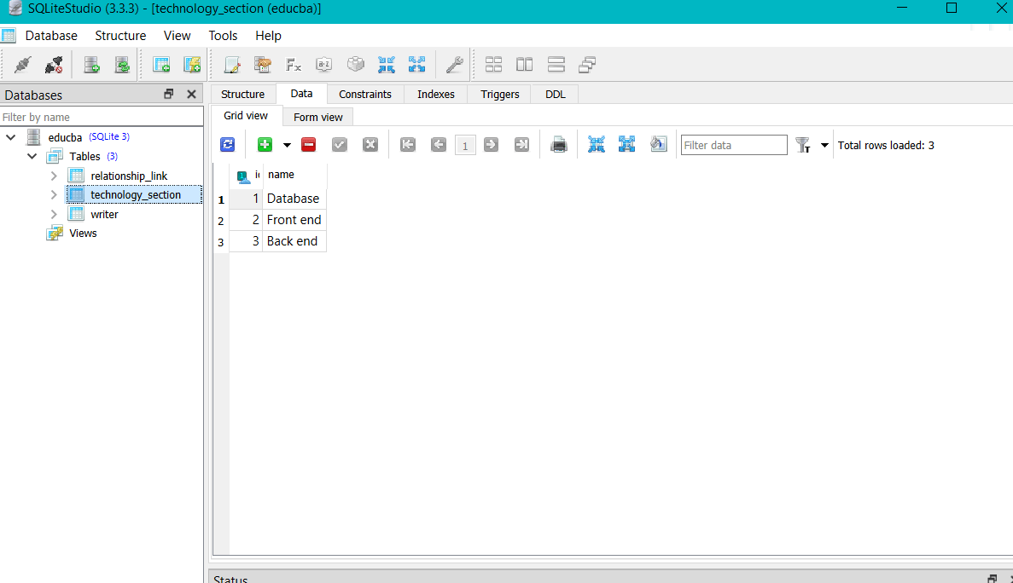Collapse the educba database node
Viewport: 1013px width, 583px height.
[x=11, y=137]
